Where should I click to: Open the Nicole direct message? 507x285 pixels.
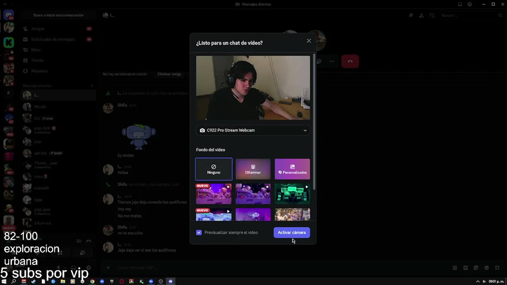tap(59, 107)
